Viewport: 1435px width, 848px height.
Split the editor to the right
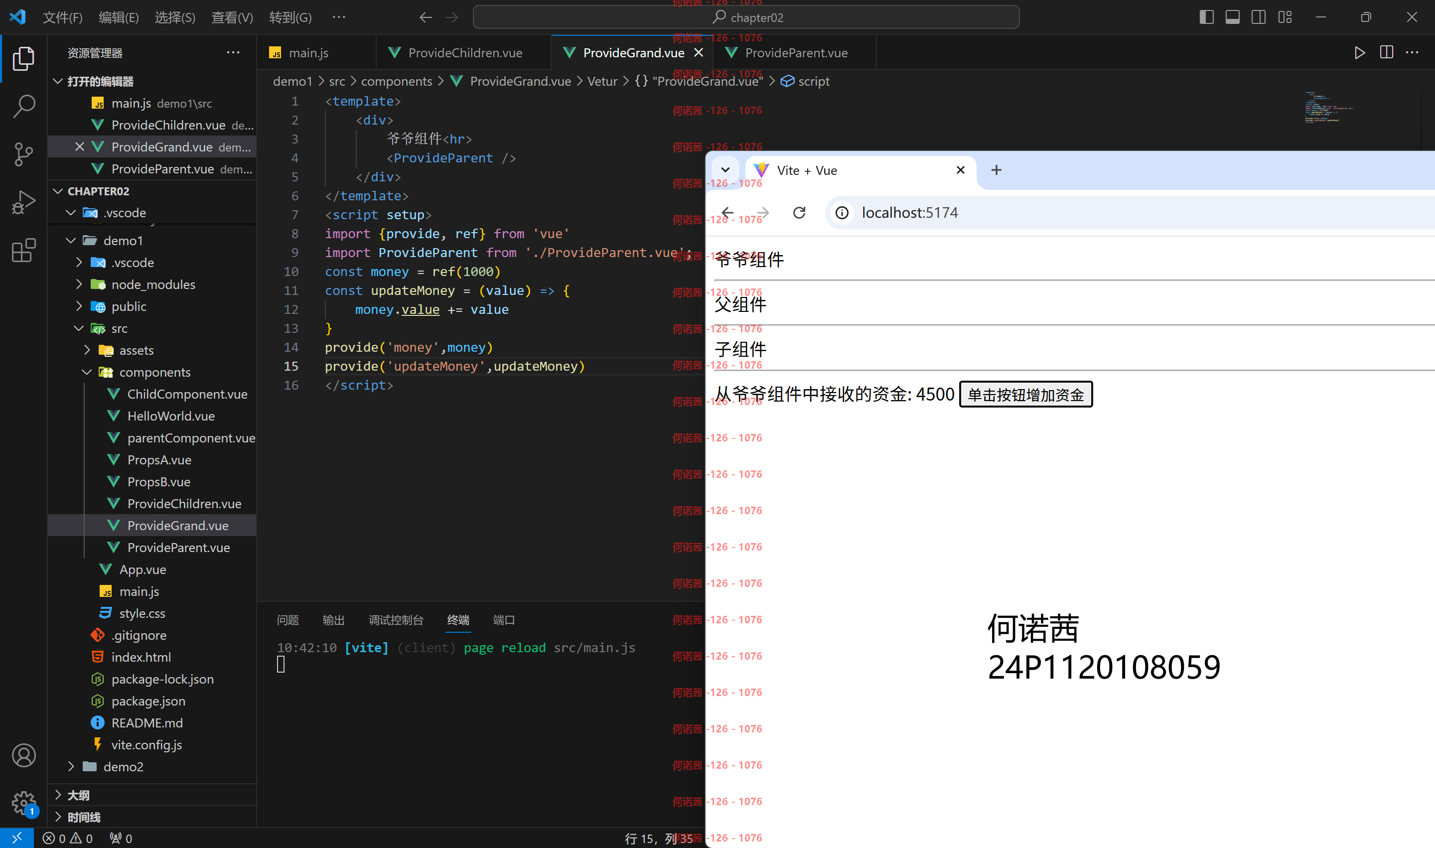pyautogui.click(x=1387, y=53)
